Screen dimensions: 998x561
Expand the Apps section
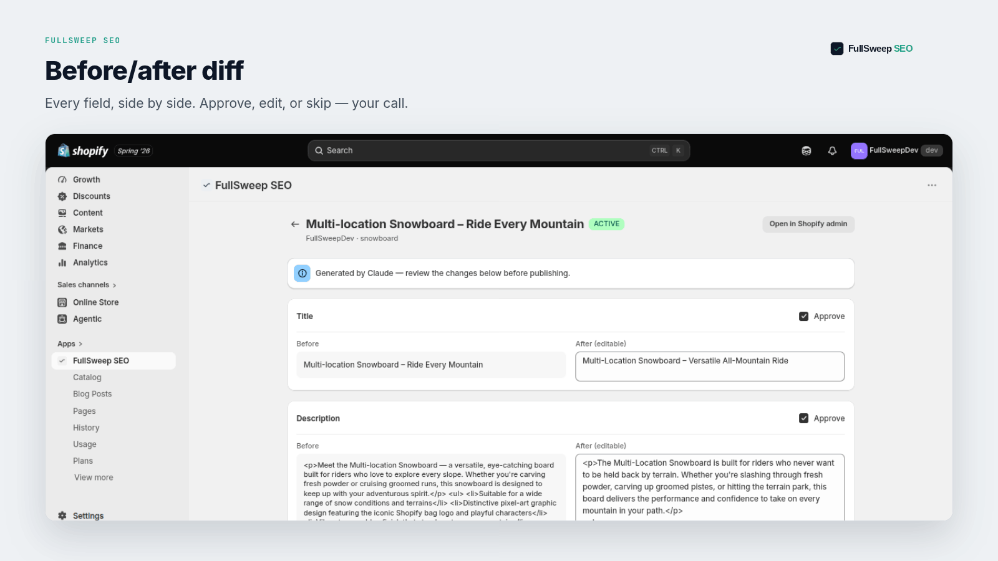(x=70, y=344)
